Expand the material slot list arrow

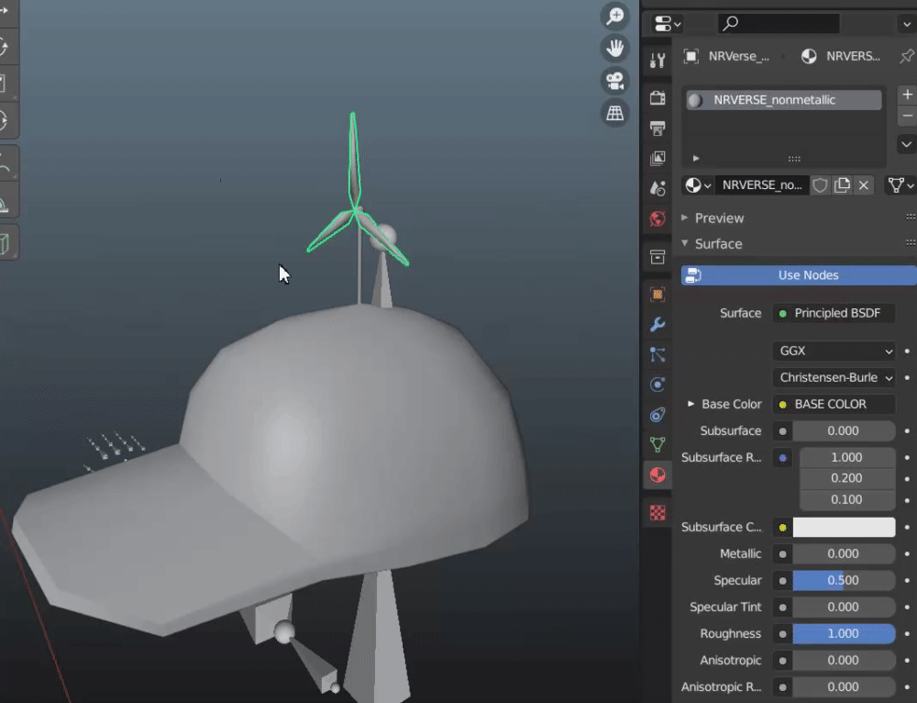(696, 158)
